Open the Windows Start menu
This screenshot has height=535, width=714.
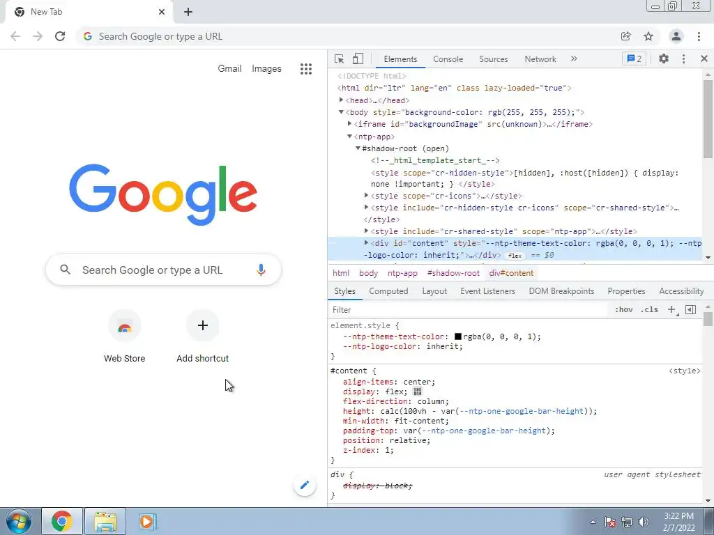click(19, 521)
